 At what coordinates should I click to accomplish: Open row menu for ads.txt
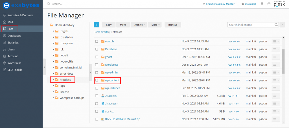(276, 111)
